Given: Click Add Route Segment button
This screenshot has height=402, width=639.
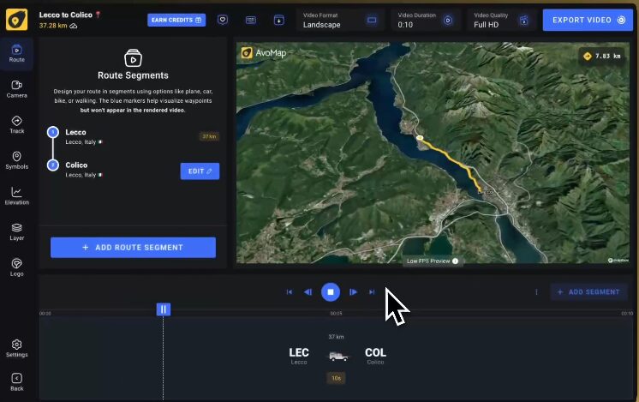Looking at the screenshot, I should (133, 248).
